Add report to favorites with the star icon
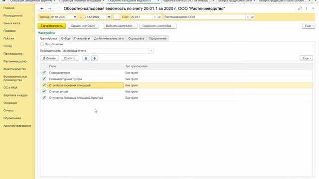This screenshot has height=179, width=319. click(x=59, y=8)
